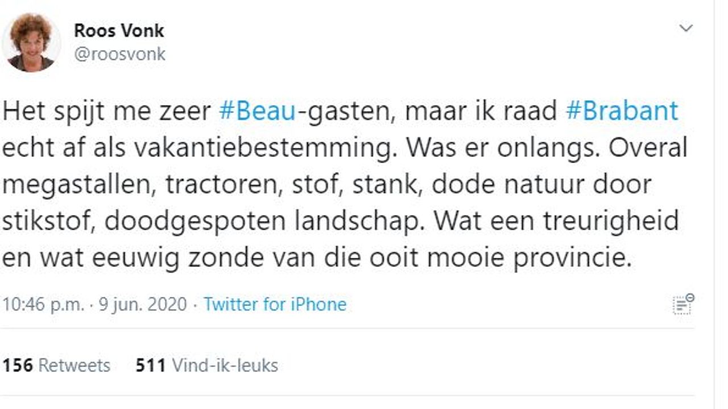Viewport: 728px width, 409px height.
Task: Click the word Retweets
Action: click(74, 366)
